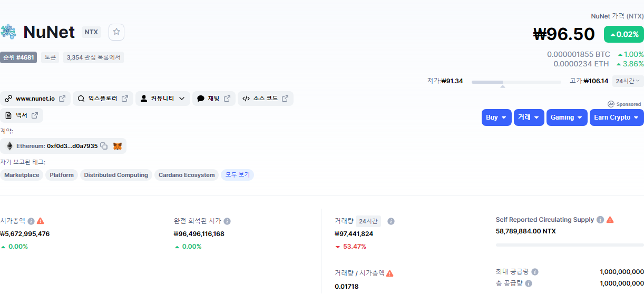Viewport: 644px width, 304px height.
Task: Click the info icon next to 시가총액
Action: 31,221
